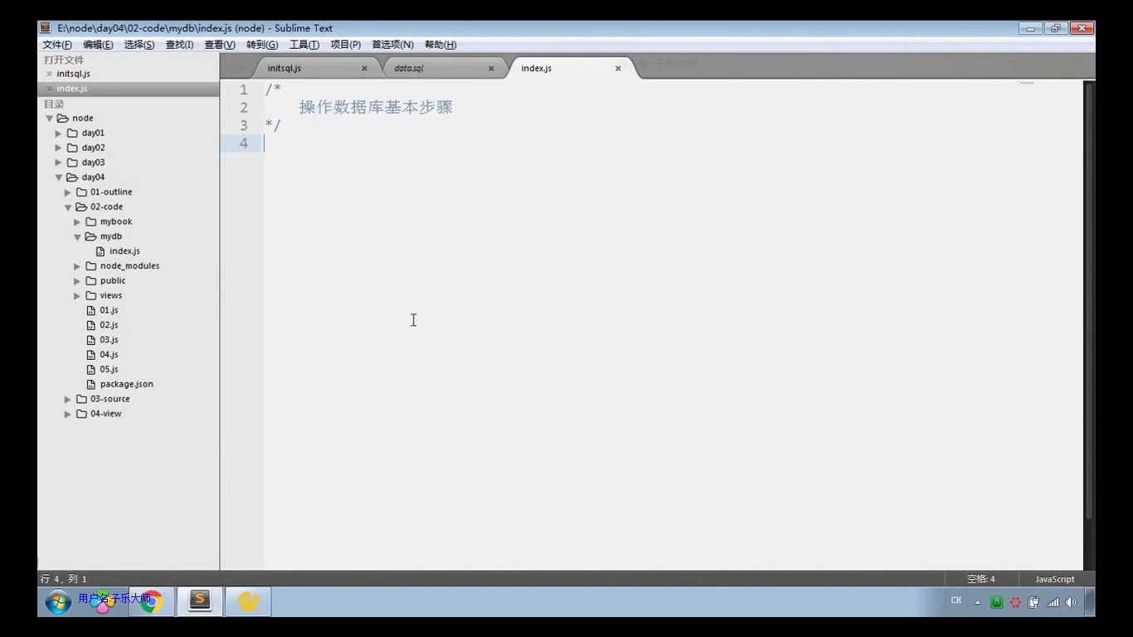Click the day01 folder icon
The image size is (1133, 637).
pyautogui.click(x=72, y=133)
